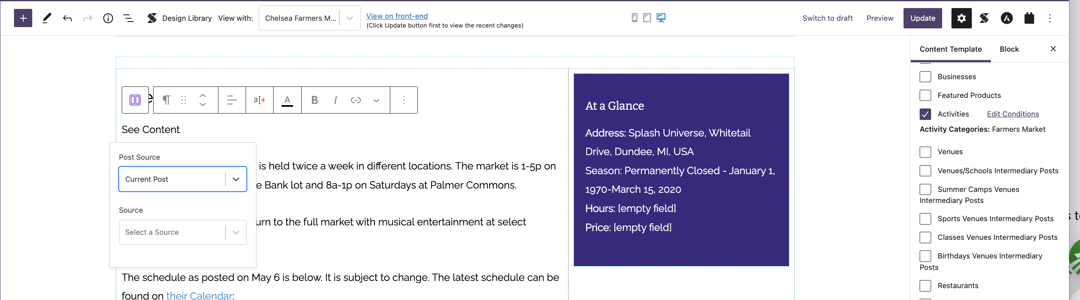Open the Edit Conditions link
The image size is (1080, 300).
(1013, 114)
